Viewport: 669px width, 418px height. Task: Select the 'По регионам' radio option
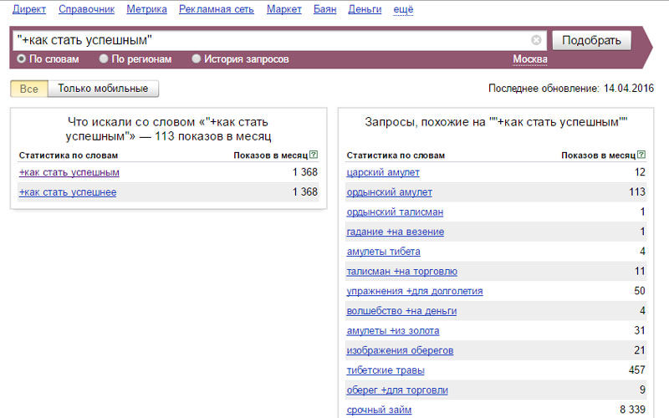pos(104,59)
